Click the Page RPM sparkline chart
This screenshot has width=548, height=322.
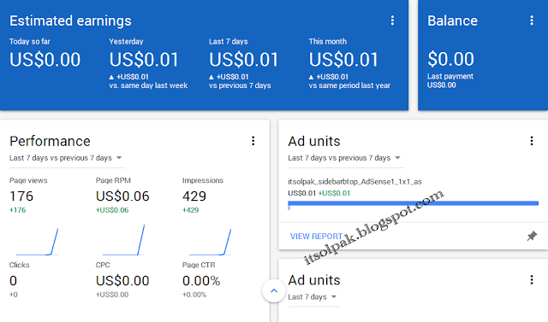(x=123, y=241)
